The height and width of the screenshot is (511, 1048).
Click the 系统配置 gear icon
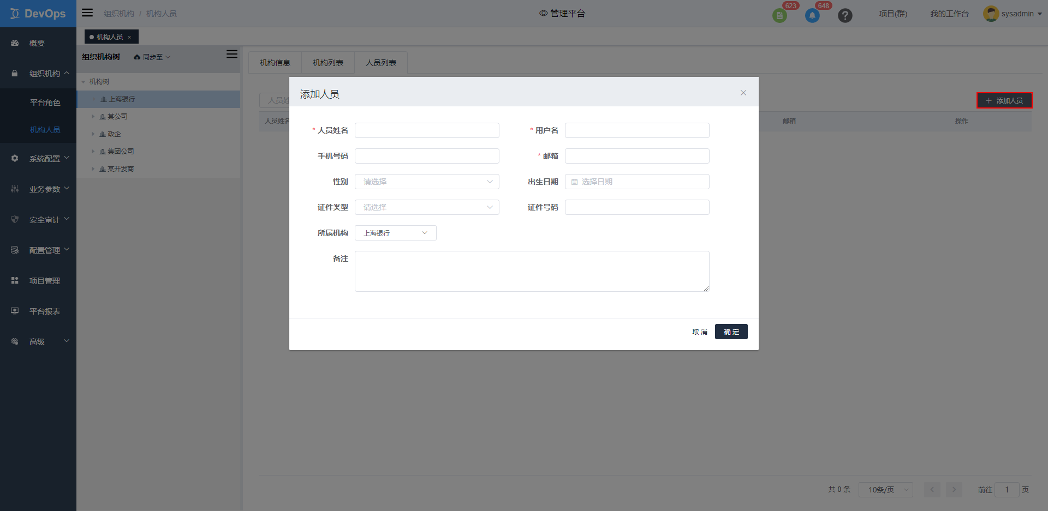(x=15, y=159)
